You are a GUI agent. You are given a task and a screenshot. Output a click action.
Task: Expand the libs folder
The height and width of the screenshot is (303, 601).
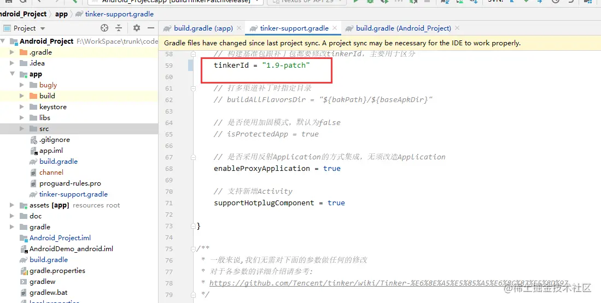tap(22, 117)
